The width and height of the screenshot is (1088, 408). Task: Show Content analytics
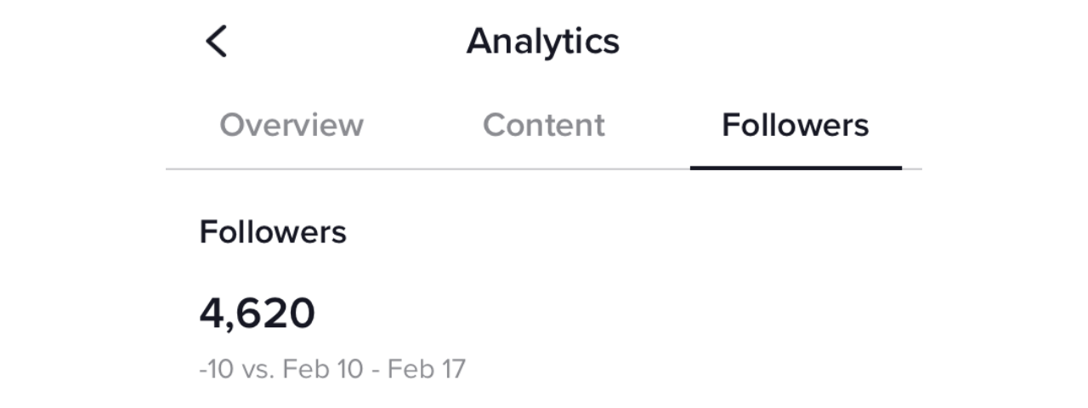click(x=544, y=125)
